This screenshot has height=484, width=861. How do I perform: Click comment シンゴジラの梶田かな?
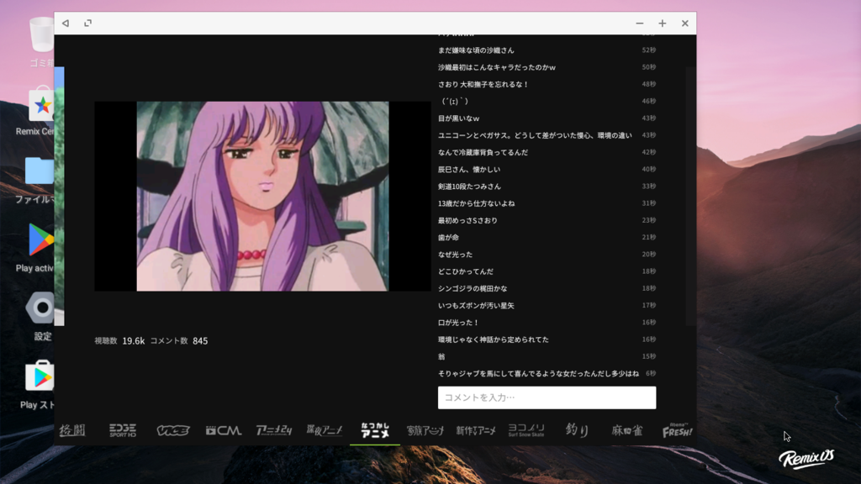tap(473, 288)
